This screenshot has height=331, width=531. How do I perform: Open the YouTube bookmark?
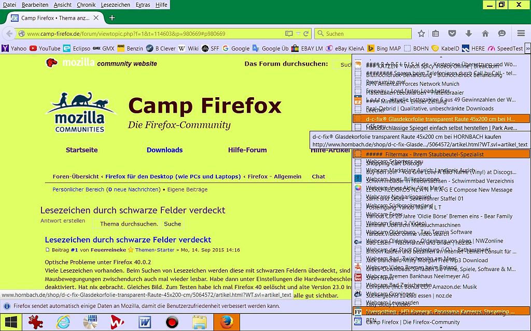point(45,48)
